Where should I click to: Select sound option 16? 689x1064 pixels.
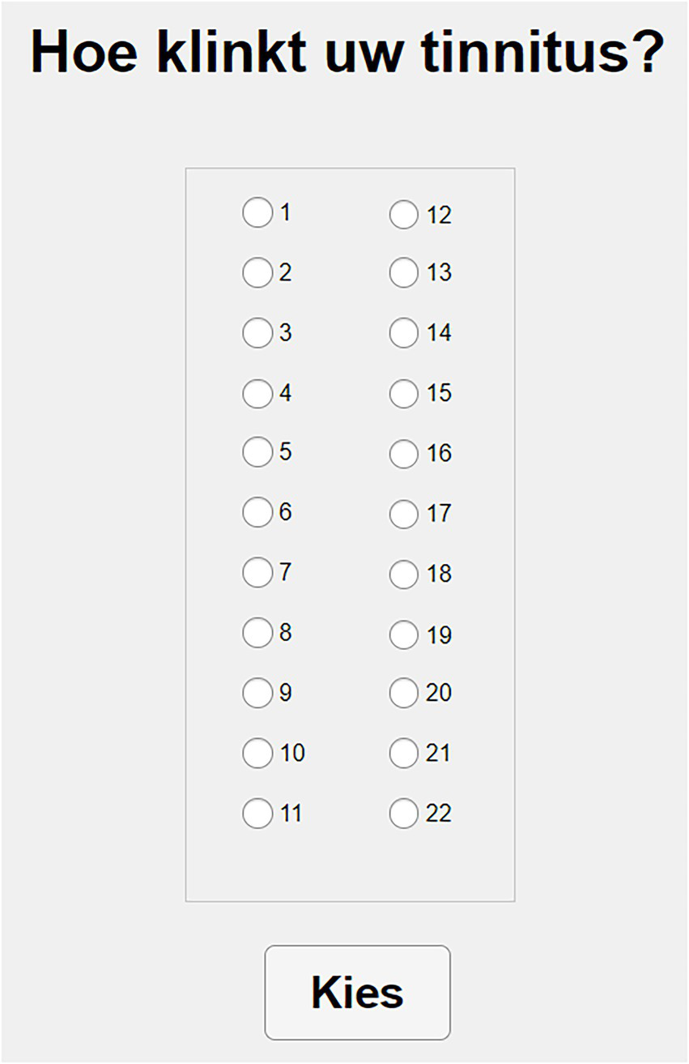pyautogui.click(x=403, y=454)
